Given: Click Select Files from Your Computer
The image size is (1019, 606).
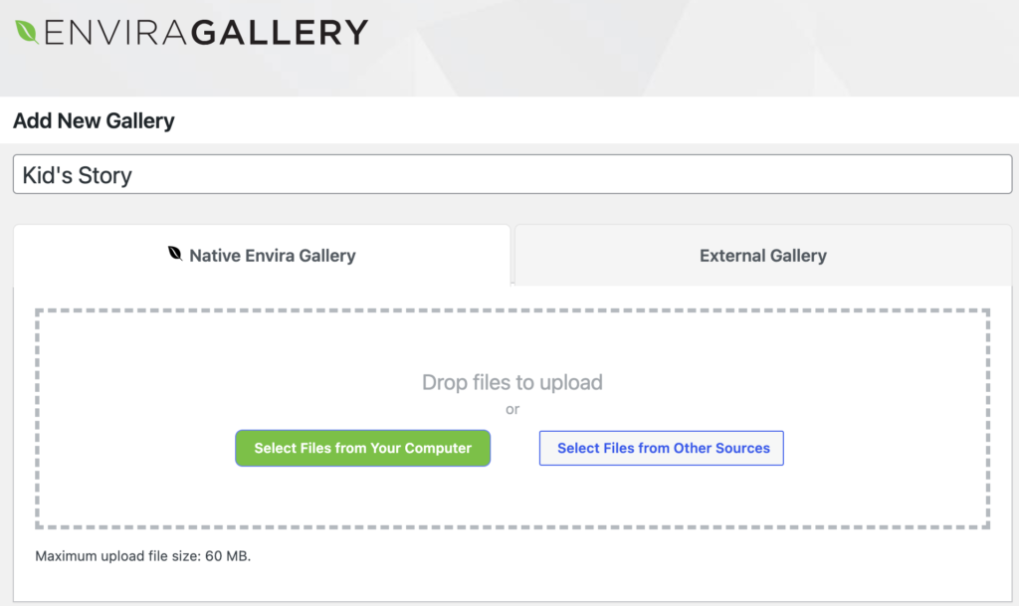Looking at the screenshot, I should 362,448.
